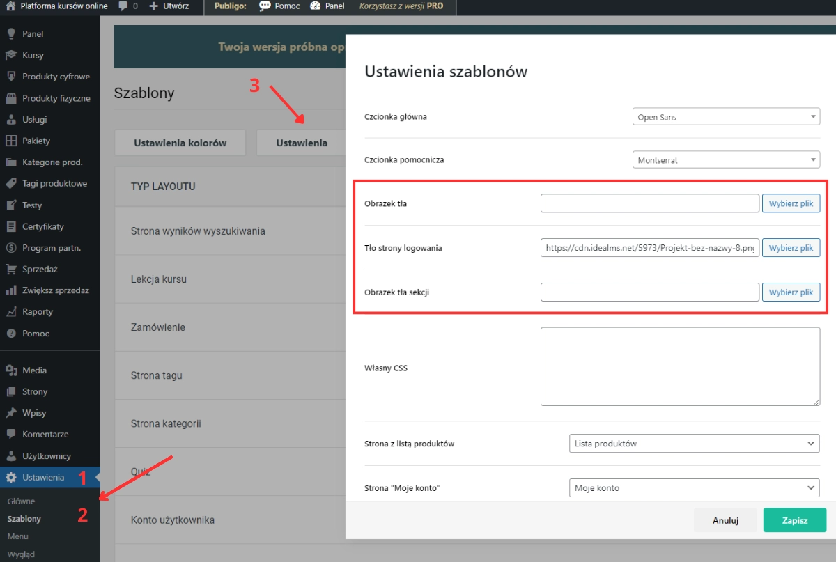Open the comments bubble icon in admin bar

(123, 6)
